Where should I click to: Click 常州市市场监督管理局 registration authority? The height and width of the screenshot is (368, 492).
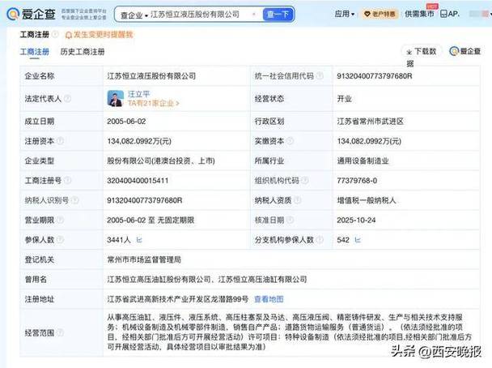tap(144, 259)
